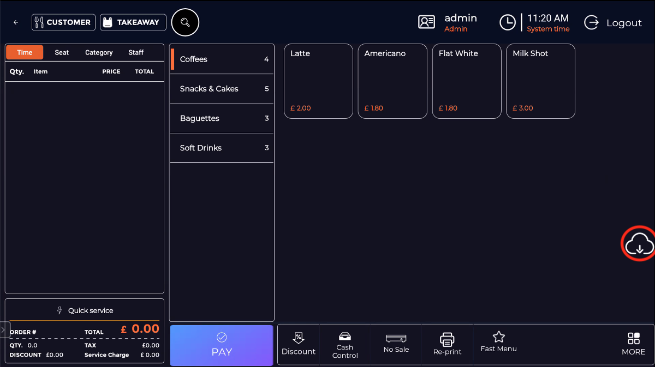
Task: Open the MORE options grid
Action: pyautogui.click(x=633, y=345)
